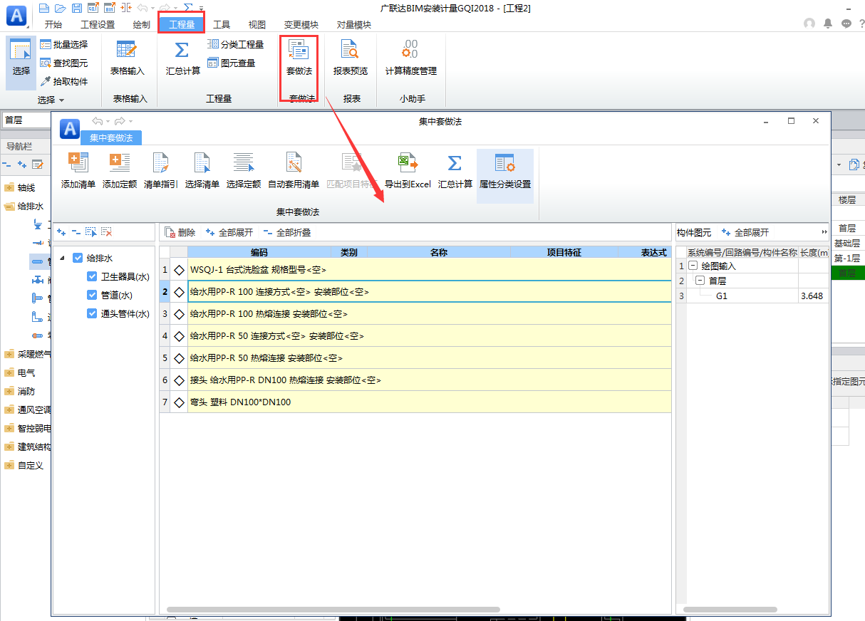Switch to the 绘制 ribbon tab
The image size is (865, 621).
point(141,25)
